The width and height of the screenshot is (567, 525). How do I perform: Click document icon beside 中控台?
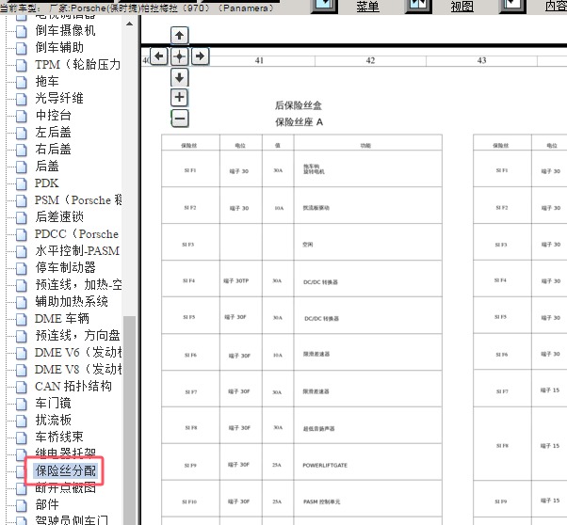coord(22,116)
